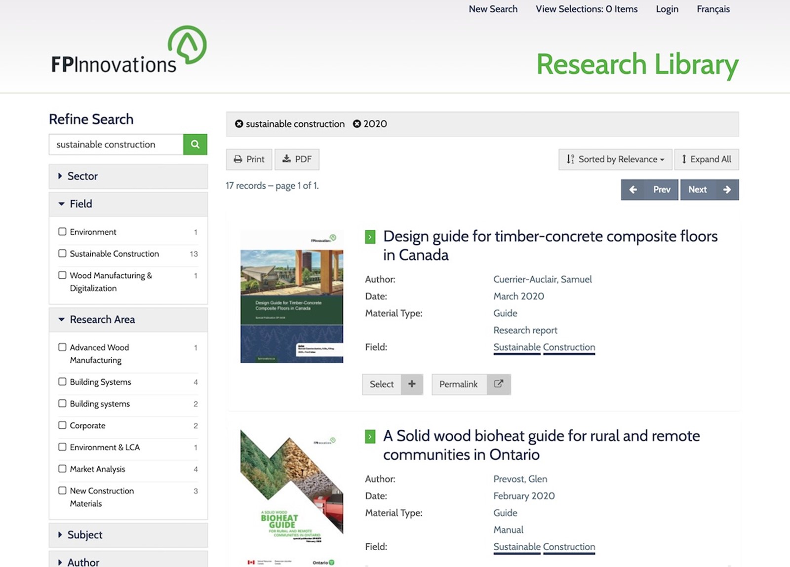Expand the Solid wood bioheat record details

click(370, 436)
